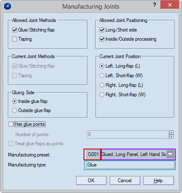Increase Number of points with up stepper

[x=171, y=132]
